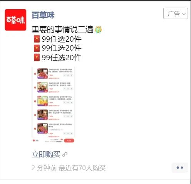This screenshot has width=191, height=184.
Task: Expand the 广告 dropdown menu
Action: click(176, 14)
